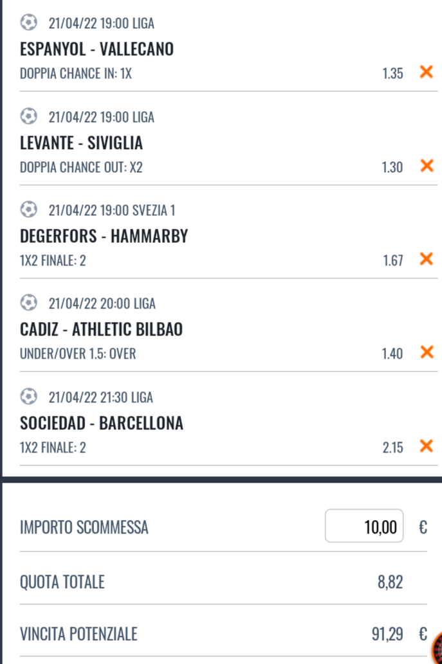
Task: Remove Espanyol - Vallecano bet with orange X
Action: point(426,72)
